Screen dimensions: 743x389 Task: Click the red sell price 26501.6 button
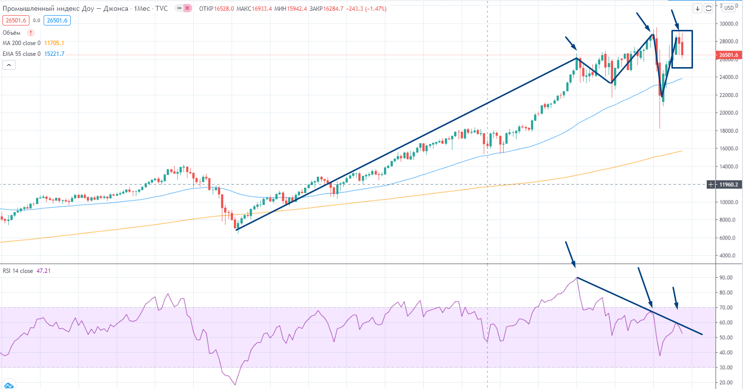pos(16,20)
